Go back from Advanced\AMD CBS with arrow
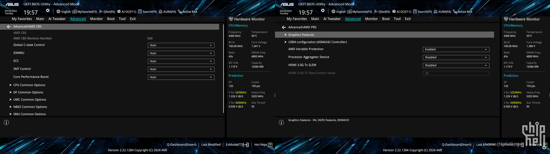 point(9,27)
